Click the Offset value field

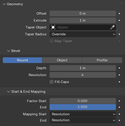(83, 13)
